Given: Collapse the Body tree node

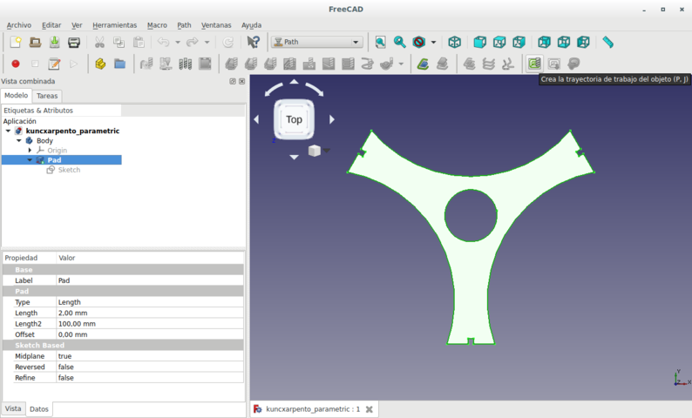Looking at the screenshot, I should coord(19,141).
